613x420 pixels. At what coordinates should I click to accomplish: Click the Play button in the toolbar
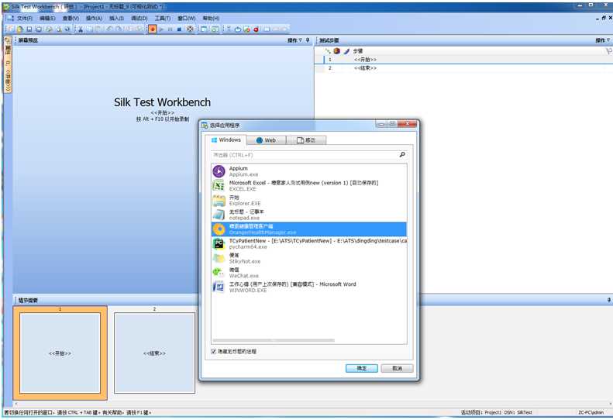(161, 29)
